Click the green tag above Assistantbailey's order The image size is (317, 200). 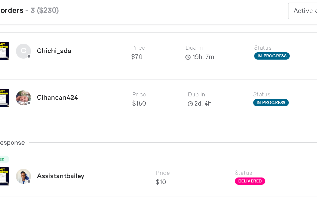(3, 159)
